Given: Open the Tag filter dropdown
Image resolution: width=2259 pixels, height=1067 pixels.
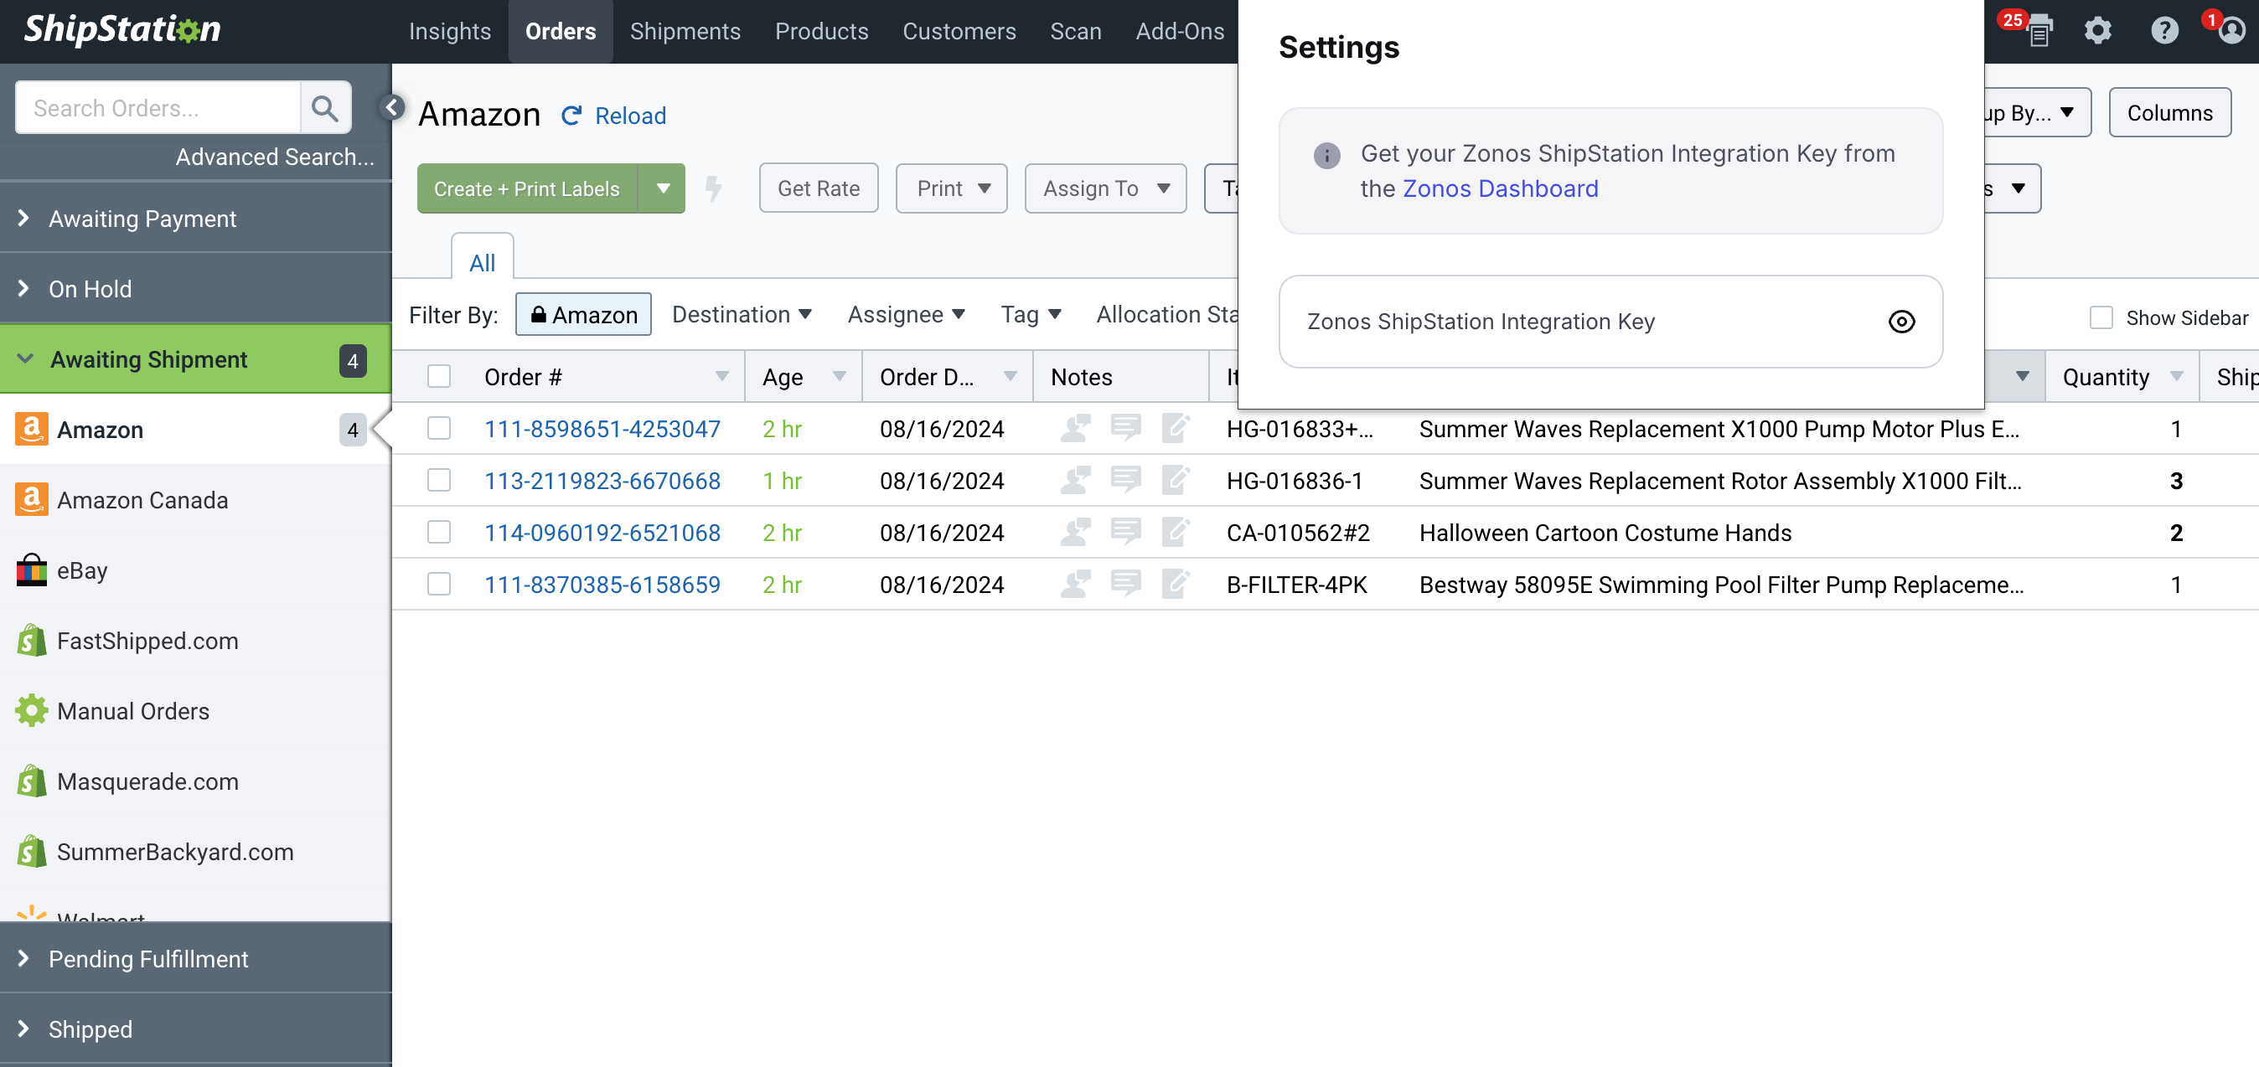Looking at the screenshot, I should tap(1031, 312).
